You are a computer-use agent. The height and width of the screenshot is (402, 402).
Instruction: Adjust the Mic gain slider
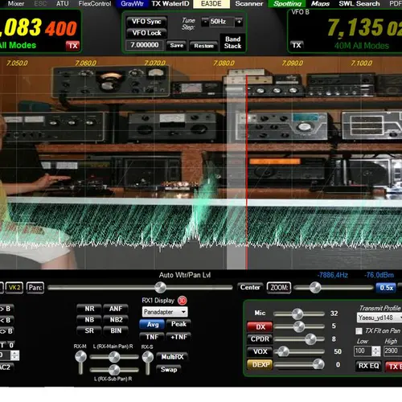tap(297, 314)
